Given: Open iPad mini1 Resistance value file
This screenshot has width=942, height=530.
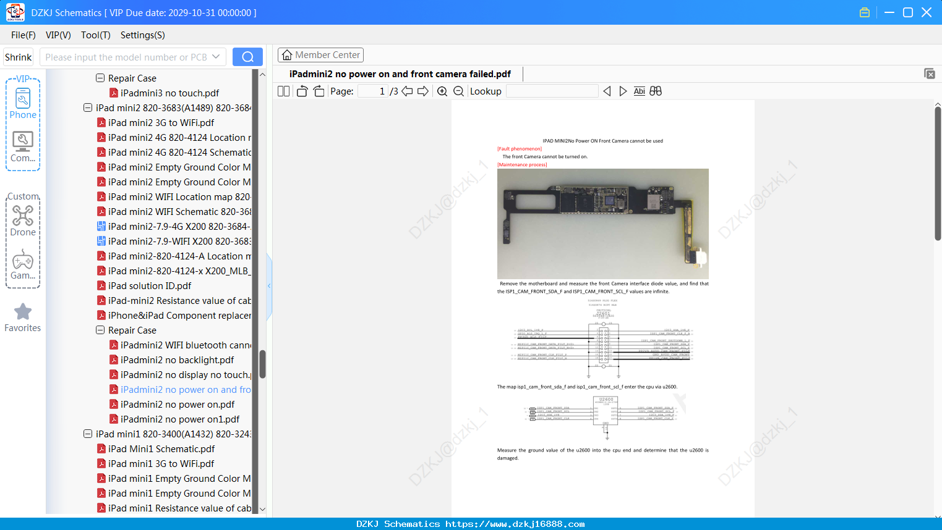Looking at the screenshot, I should tap(174, 508).
